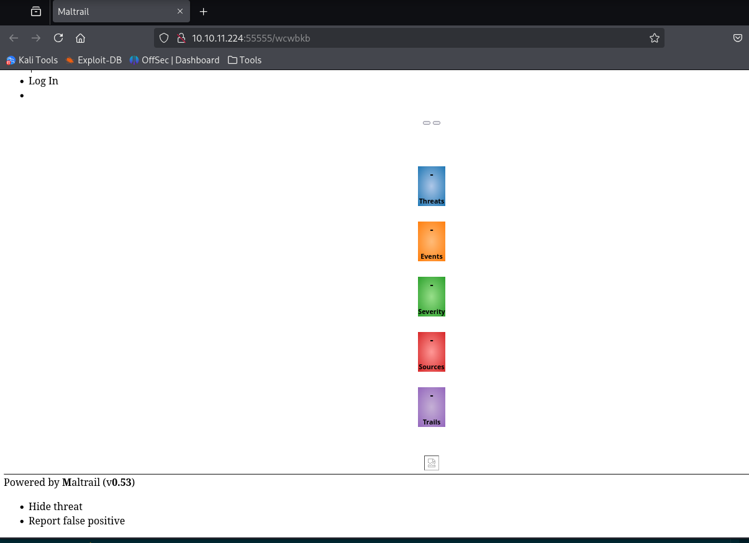The width and height of the screenshot is (749, 543).
Task: Open the Kali Tools bookmark
Action: click(32, 60)
